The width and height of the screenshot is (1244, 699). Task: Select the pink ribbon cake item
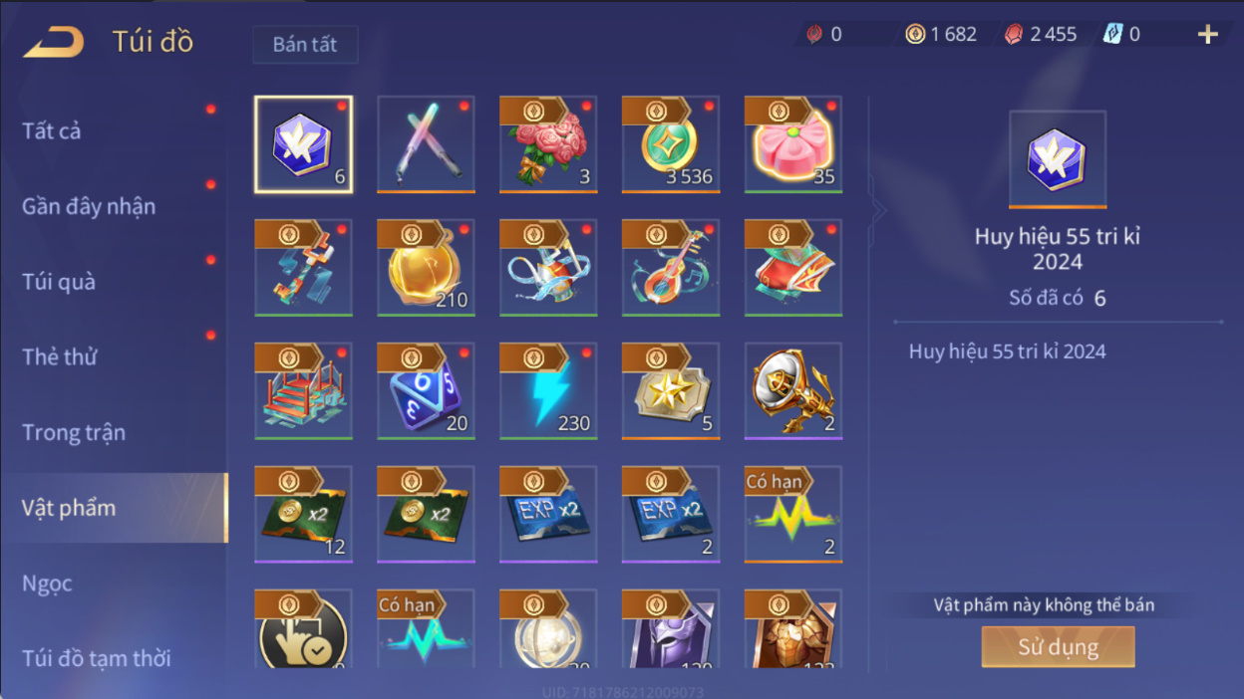793,144
